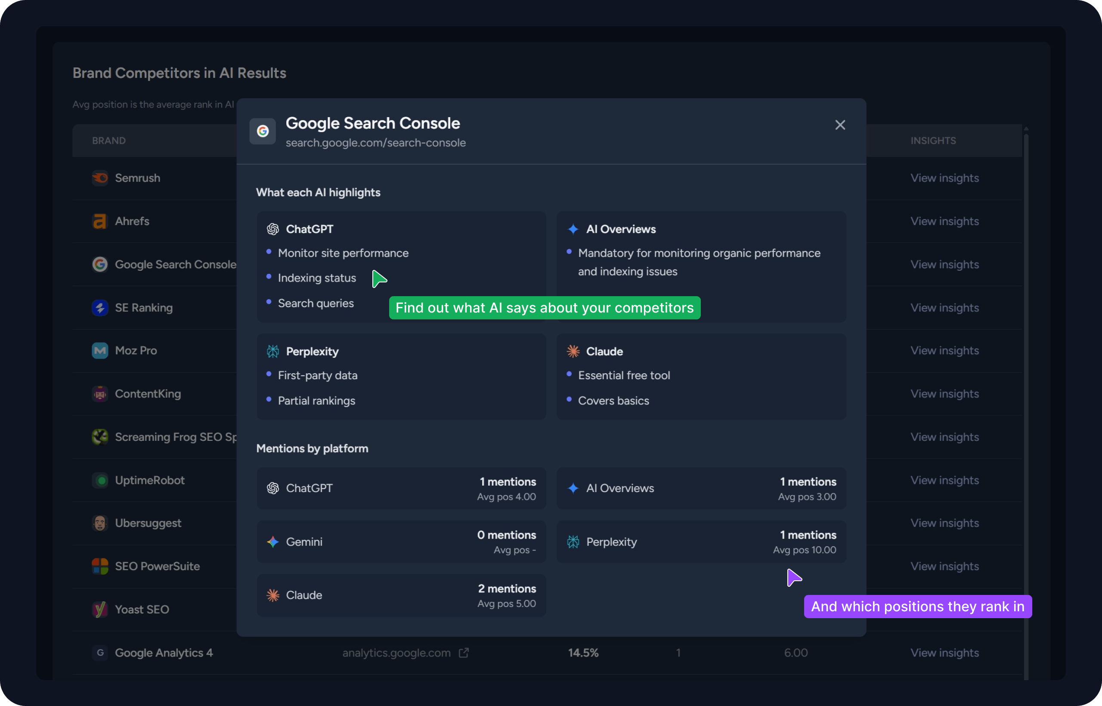Click the Screaming Frog brand icon
The image size is (1102, 706).
point(100,437)
